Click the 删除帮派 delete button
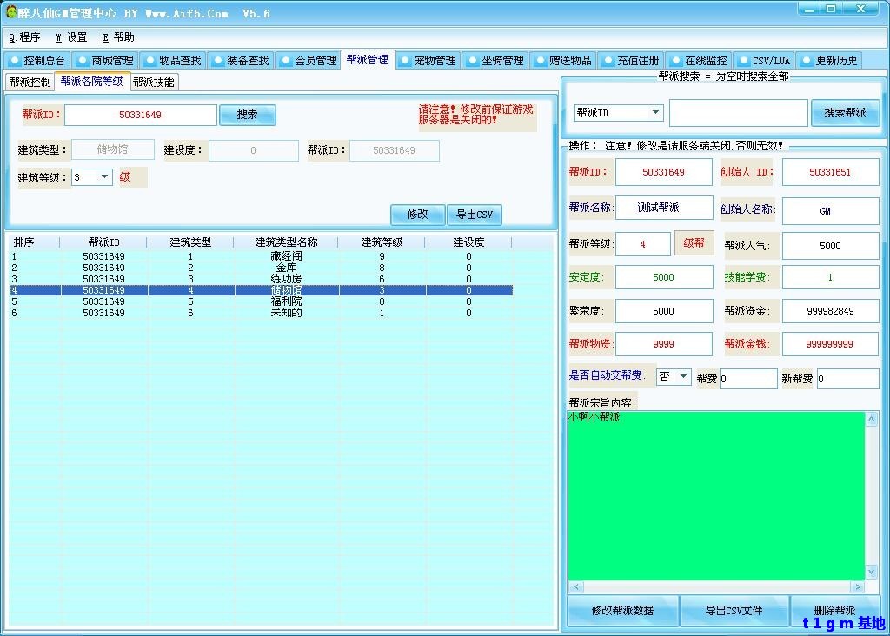This screenshot has width=890, height=636. tap(835, 611)
